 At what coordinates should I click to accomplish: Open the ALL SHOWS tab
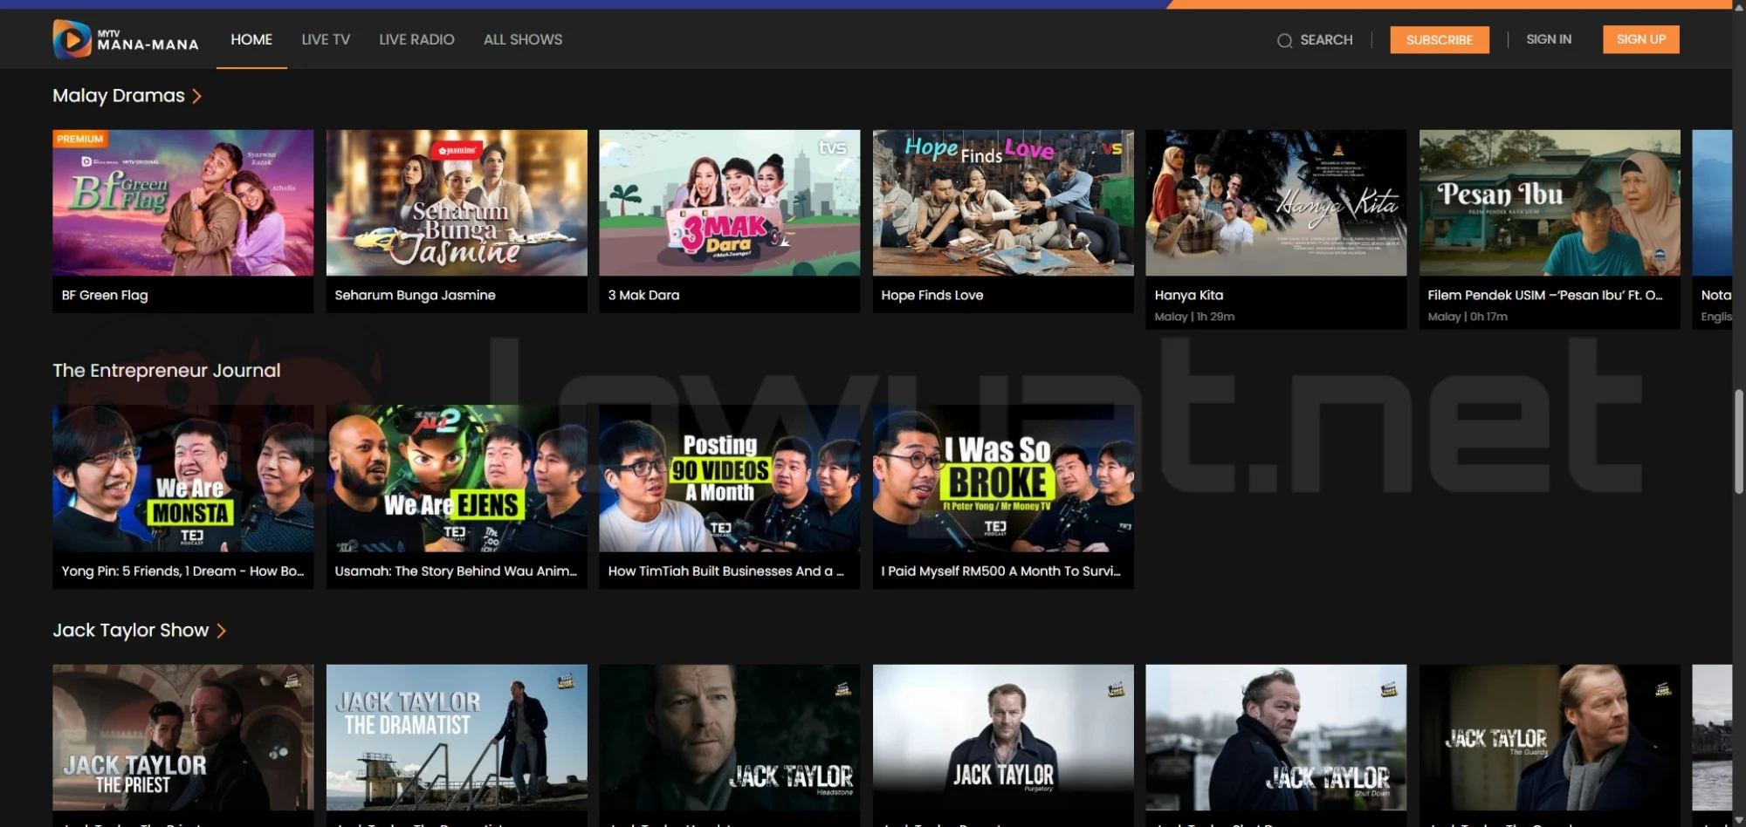(523, 39)
